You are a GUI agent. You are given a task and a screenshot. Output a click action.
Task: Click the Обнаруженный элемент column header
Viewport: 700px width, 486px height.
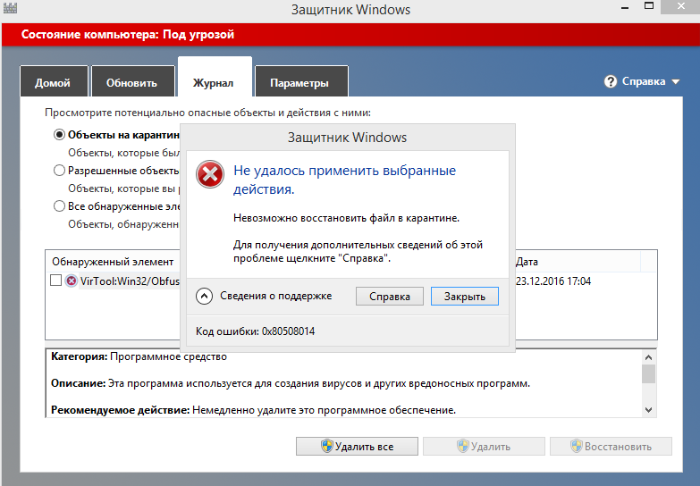[113, 262]
